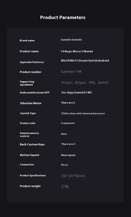Click the 215g product weight value
Image resolution: width=131 pixels, height=217 pixels.
pyautogui.click(x=65, y=186)
